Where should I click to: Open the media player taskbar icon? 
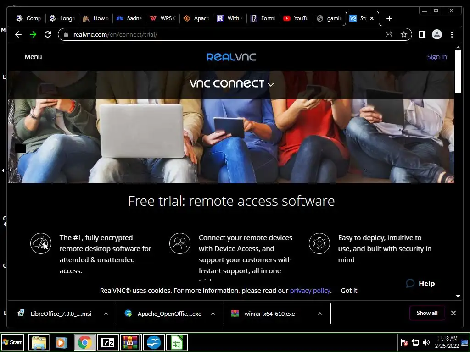coord(62,342)
